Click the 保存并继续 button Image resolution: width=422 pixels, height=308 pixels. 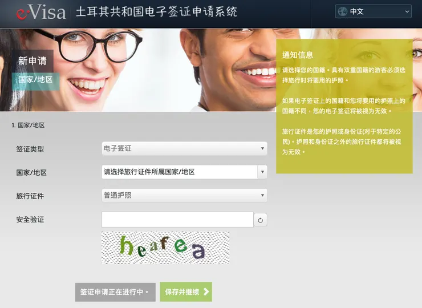coord(186,291)
